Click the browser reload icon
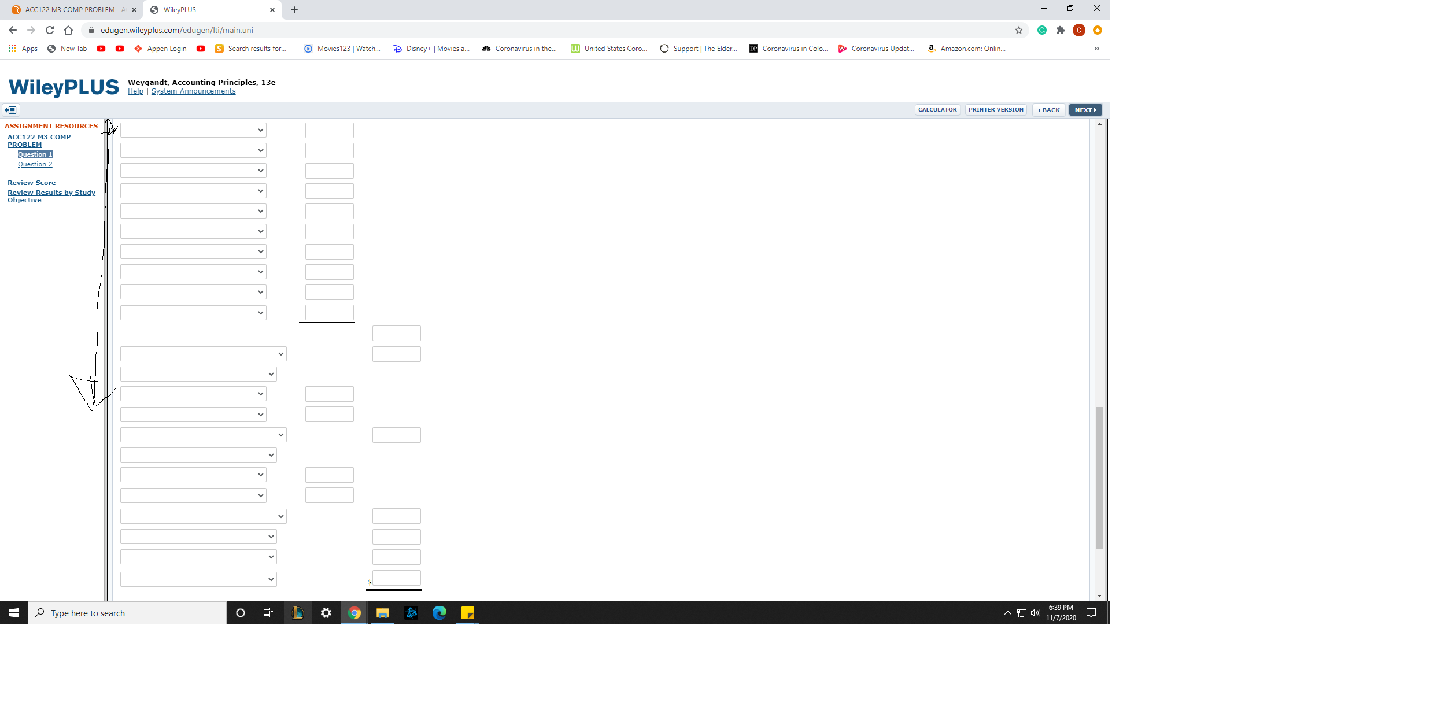1448x703 pixels. coord(50,30)
